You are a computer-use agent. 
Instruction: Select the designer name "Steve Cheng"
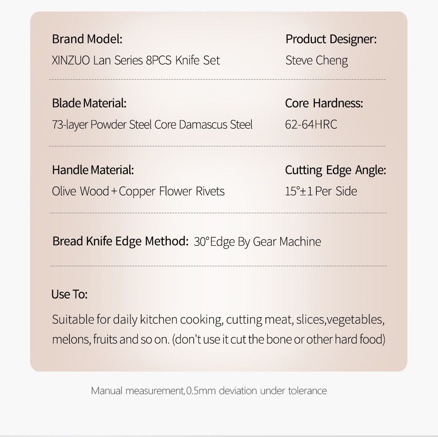click(x=317, y=60)
